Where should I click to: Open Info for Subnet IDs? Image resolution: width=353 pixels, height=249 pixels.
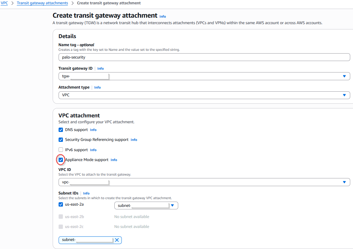86,193
